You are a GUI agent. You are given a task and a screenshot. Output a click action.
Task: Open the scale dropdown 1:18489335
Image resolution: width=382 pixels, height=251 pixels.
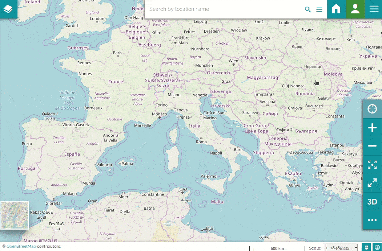(341, 248)
